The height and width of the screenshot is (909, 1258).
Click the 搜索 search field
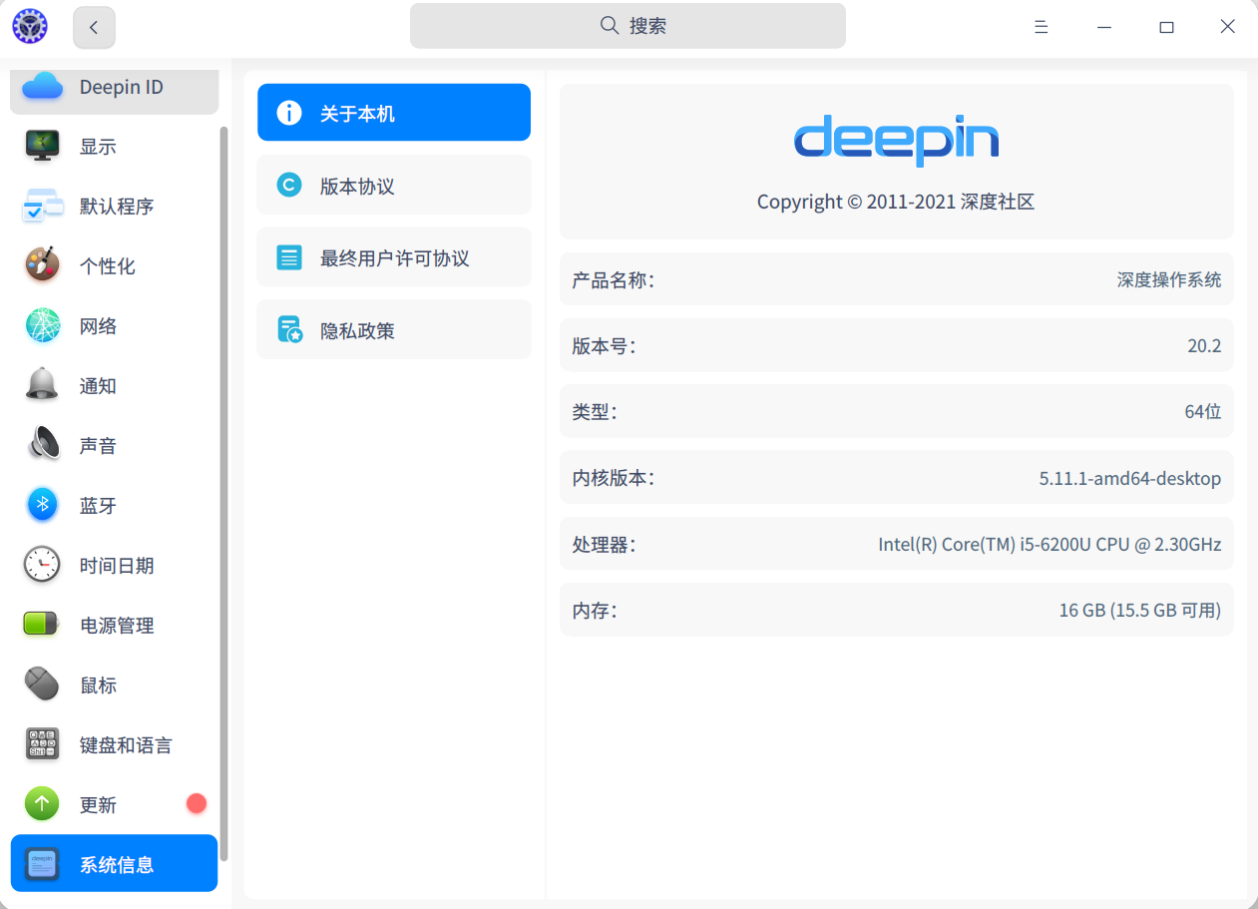point(628,26)
